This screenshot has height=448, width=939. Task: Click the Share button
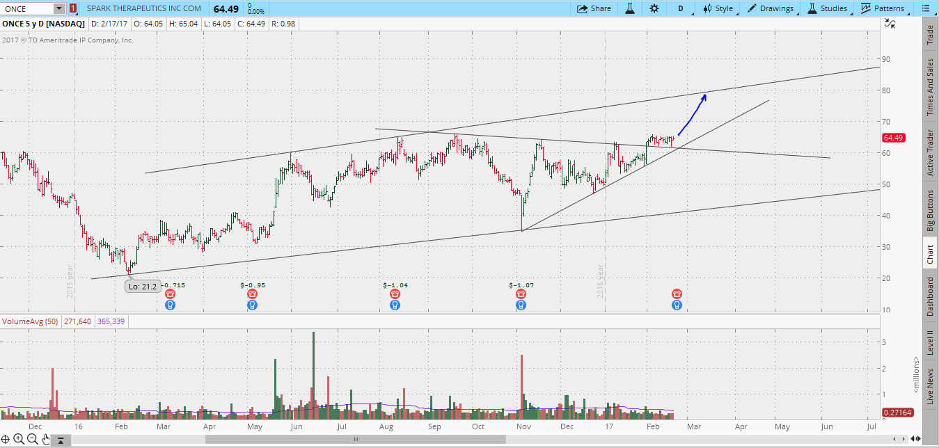(x=594, y=8)
